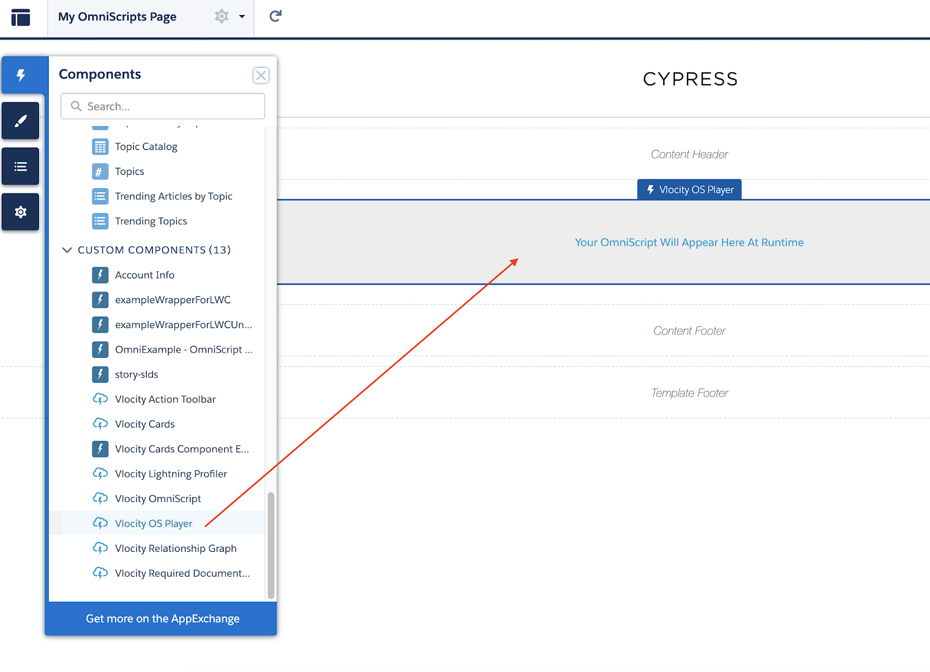Click the refresh page icon

tap(276, 16)
